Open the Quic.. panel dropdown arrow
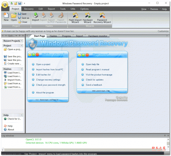 16,36
